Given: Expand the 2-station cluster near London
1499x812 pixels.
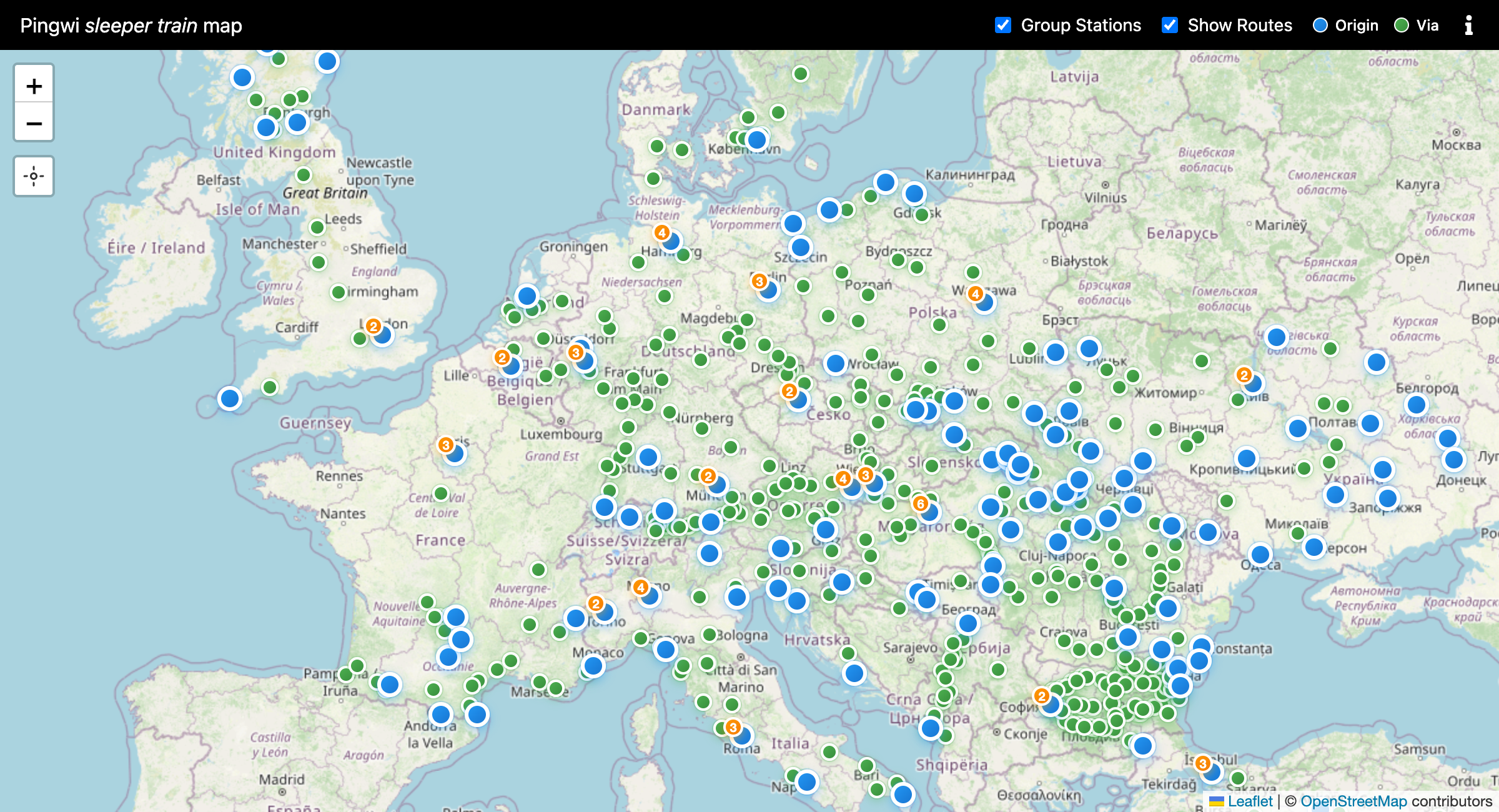Looking at the screenshot, I should (x=373, y=325).
